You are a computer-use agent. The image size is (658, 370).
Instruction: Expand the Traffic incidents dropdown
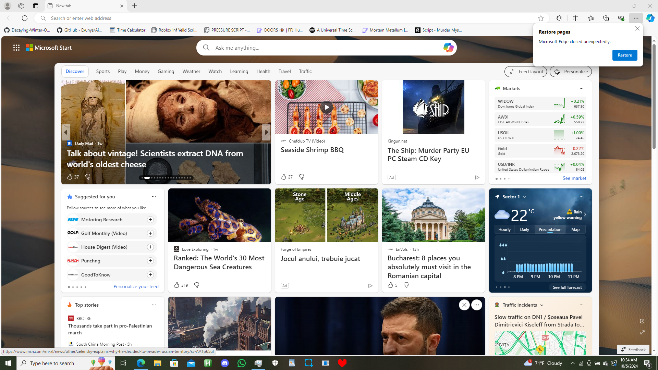pyautogui.click(x=541, y=305)
